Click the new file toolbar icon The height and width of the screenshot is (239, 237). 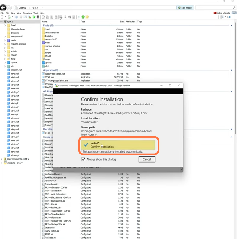2,17
